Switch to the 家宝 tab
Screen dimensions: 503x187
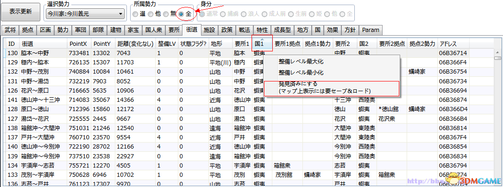tap(132, 30)
